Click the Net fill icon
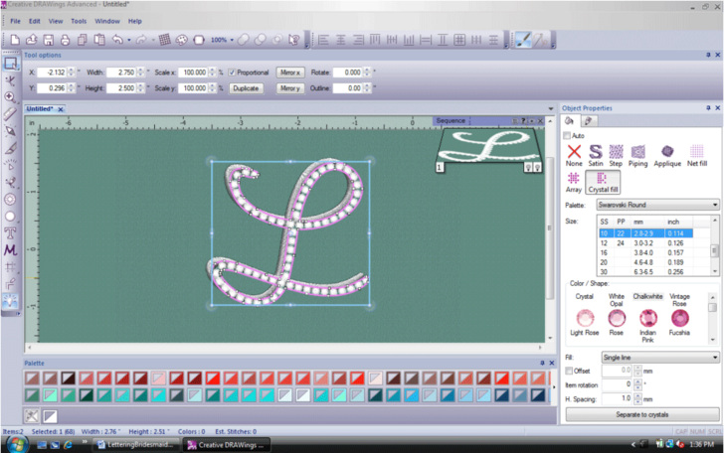Viewport: 724px width, 453px height. (696, 153)
